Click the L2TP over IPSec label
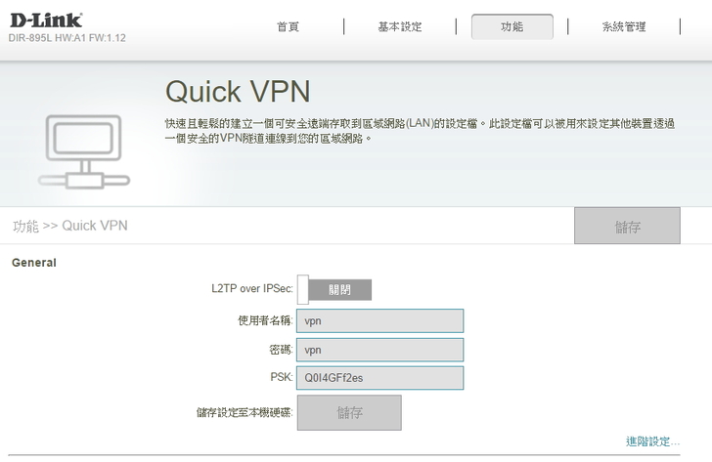 (x=251, y=289)
